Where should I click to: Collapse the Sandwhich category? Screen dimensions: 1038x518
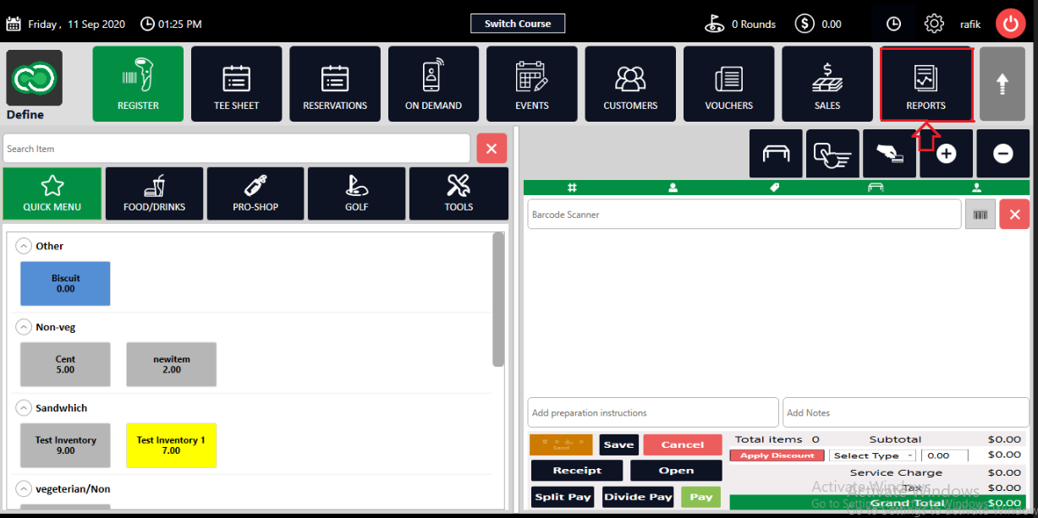point(24,408)
